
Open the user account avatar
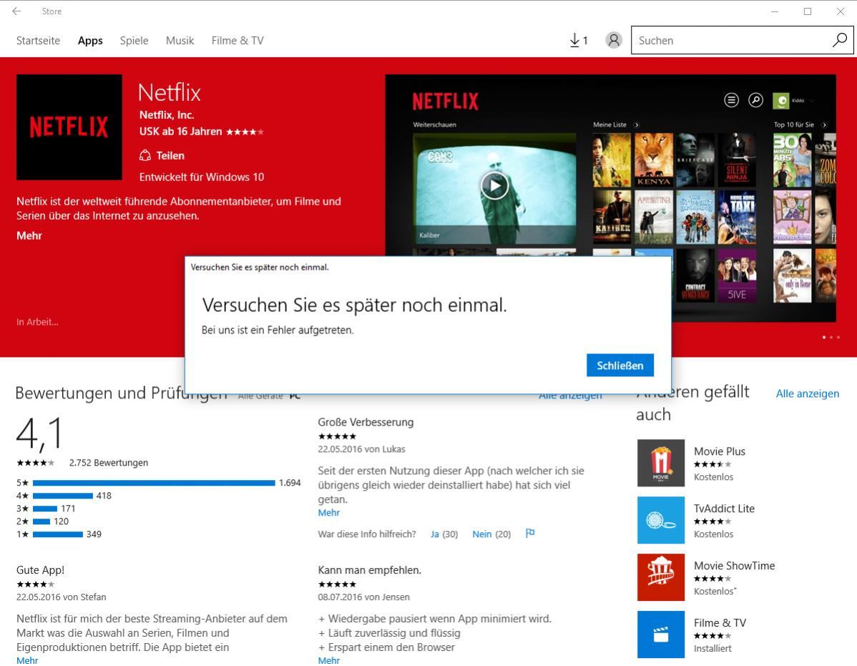coord(613,41)
